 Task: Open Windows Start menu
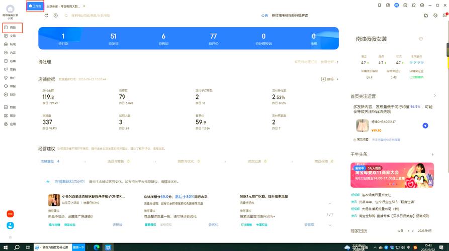point(5,247)
